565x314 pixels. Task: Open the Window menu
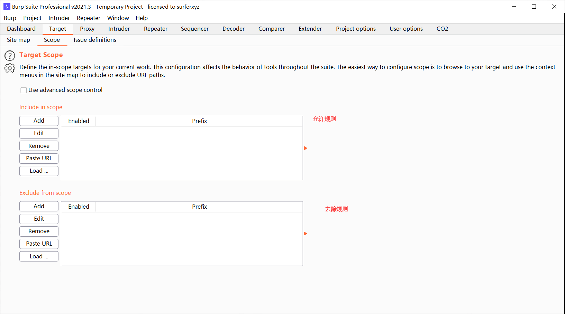(x=118, y=18)
